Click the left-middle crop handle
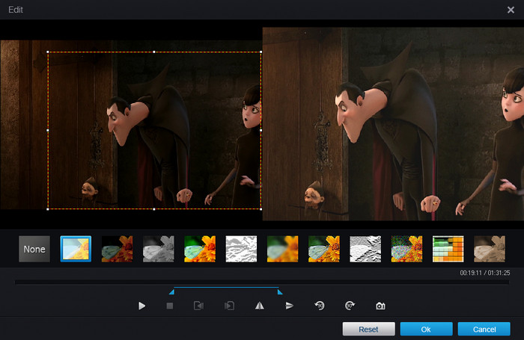524x340 pixels. click(x=48, y=131)
